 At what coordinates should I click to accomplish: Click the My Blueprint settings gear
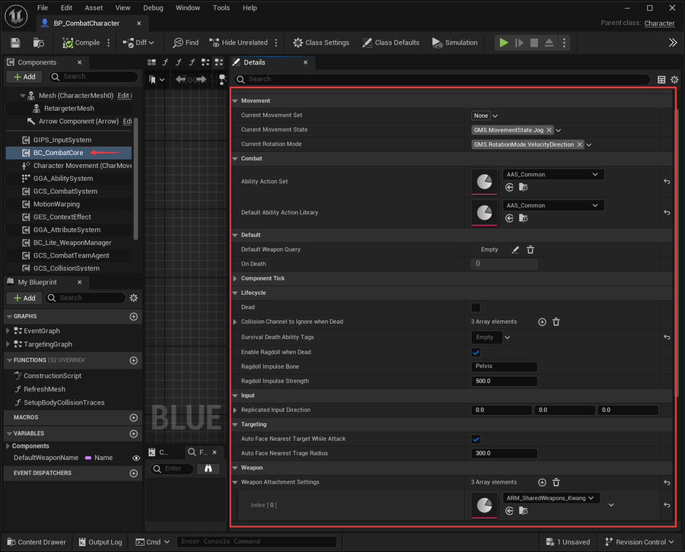click(134, 298)
